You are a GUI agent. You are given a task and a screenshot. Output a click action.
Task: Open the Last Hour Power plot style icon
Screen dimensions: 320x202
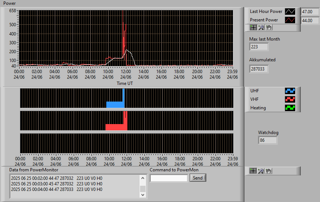tap(290, 11)
